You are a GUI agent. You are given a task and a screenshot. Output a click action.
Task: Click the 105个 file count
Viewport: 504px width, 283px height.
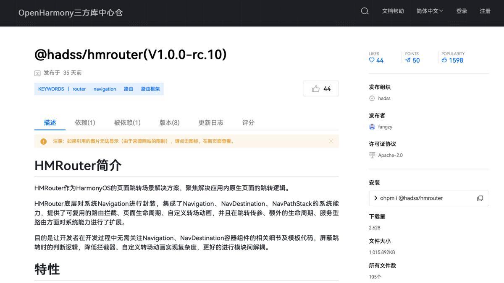[x=375, y=277]
